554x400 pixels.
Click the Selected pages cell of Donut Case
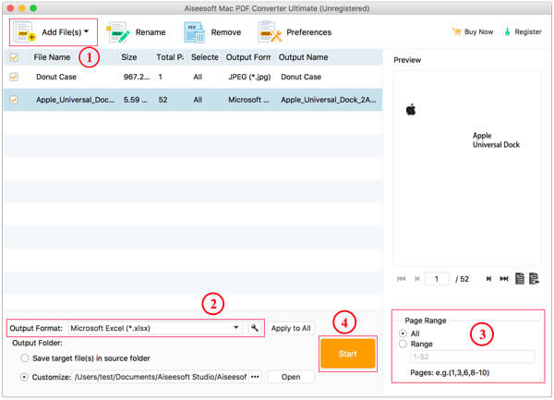pos(198,77)
